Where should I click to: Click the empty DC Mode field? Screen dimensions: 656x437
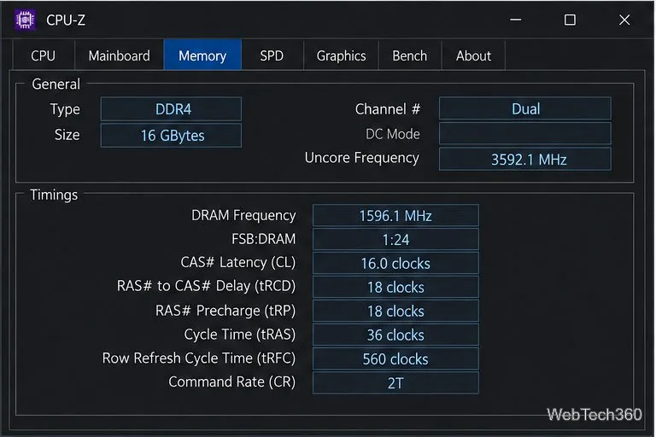point(525,134)
